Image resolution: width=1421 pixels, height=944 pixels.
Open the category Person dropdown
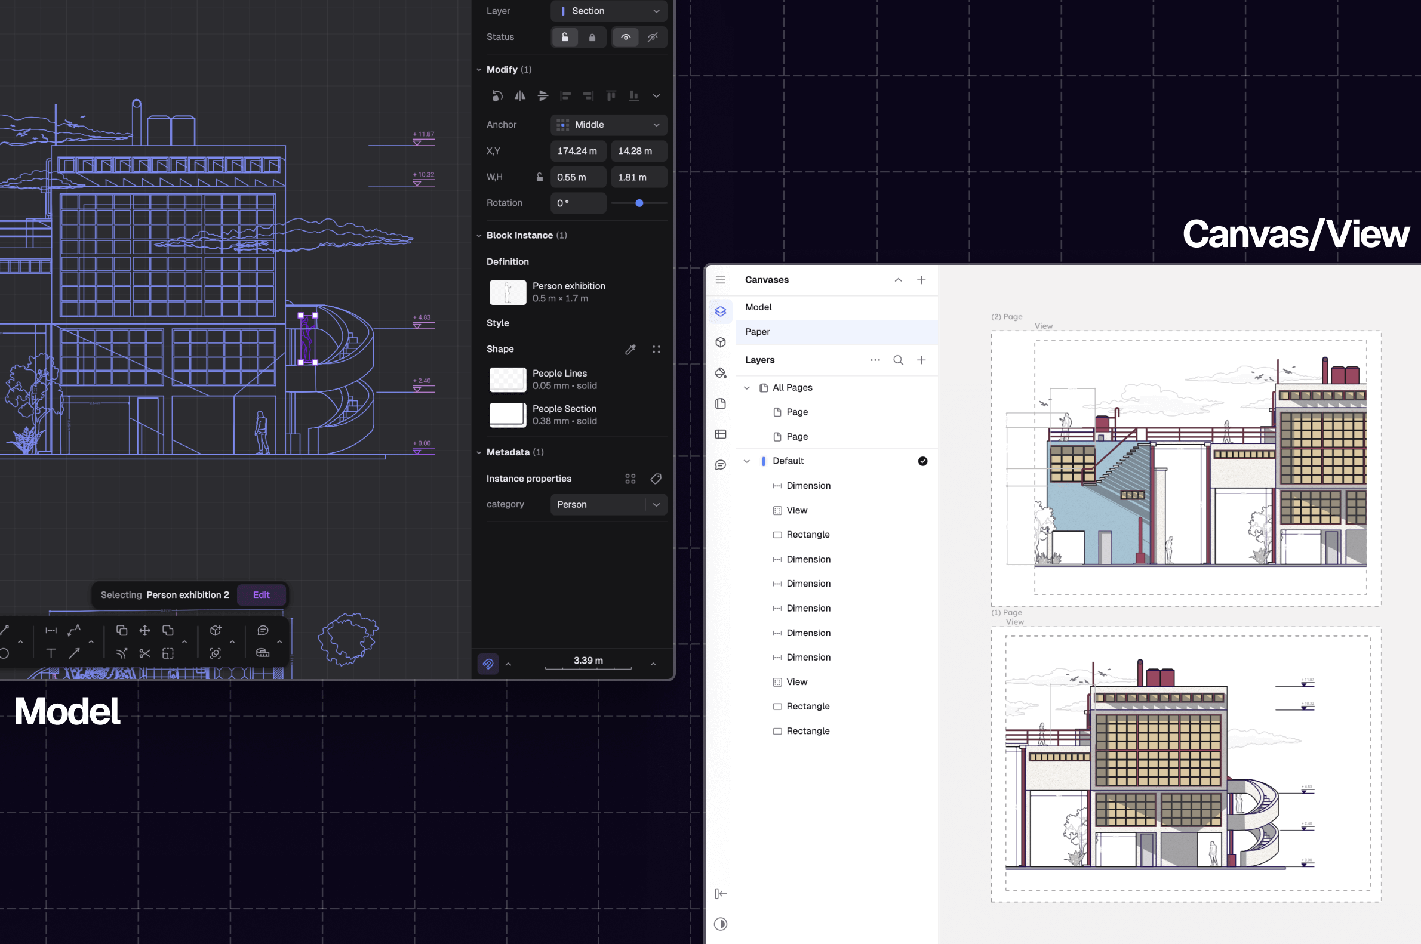[608, 504]
